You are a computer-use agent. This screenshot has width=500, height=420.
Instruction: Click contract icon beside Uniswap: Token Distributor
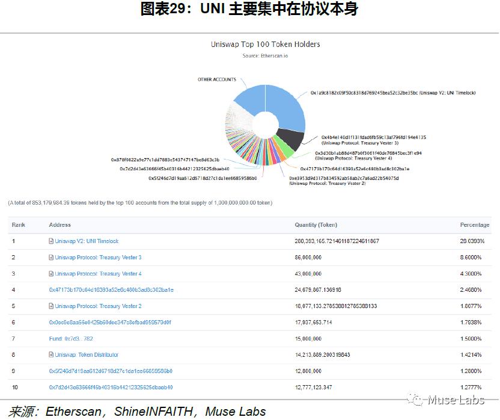(x=51, y=354)
